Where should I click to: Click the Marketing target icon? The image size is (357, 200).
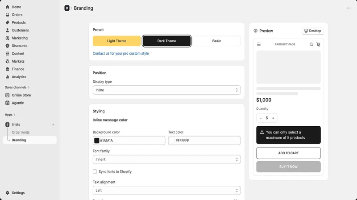(x=7, y=38)
